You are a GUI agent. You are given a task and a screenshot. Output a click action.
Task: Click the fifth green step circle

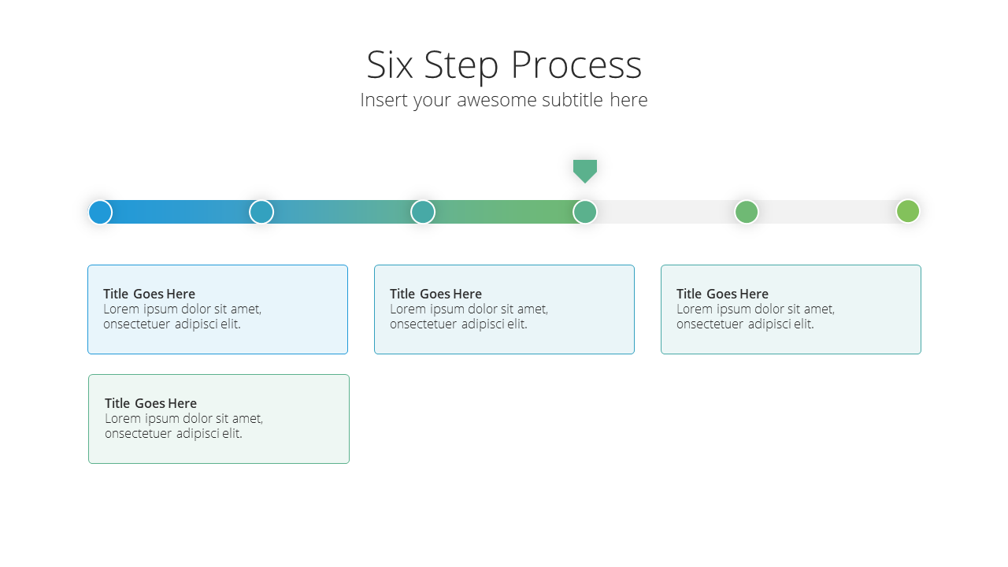point(747,212)
